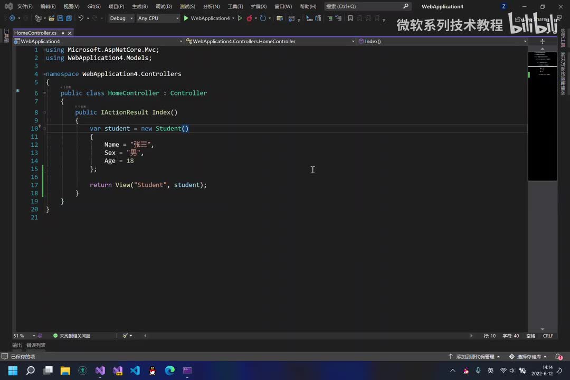The image size is (570, 380).
Task: Open the 编辑(E) menu
Action: 48,6
